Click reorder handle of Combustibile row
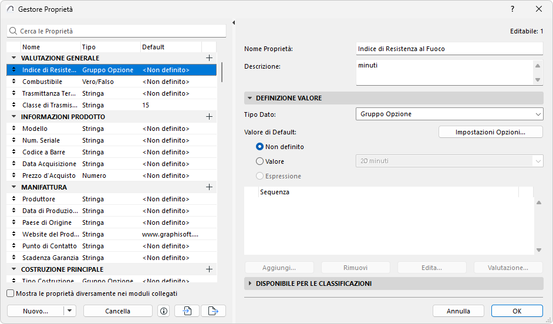 (x=14, y=82)
